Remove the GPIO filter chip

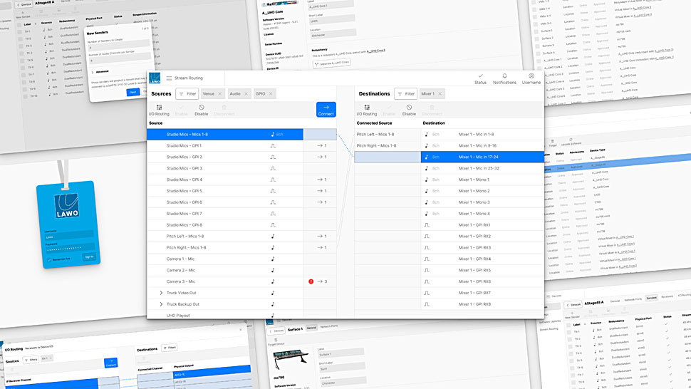click(x=271, y=94)
